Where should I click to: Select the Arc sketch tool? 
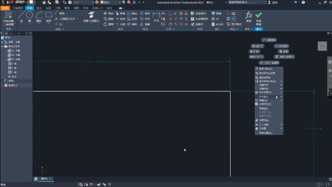coord(39,17)
